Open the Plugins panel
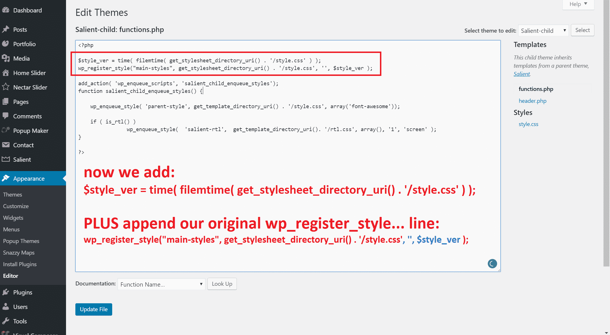This screenshot has height=335, width=610. tap(23, 292)
